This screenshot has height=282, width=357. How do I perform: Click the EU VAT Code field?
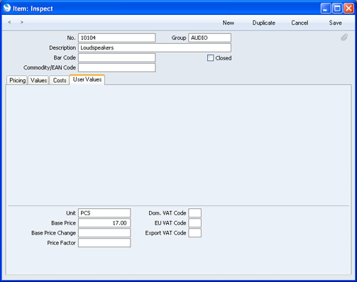click(x=195, y=223)
